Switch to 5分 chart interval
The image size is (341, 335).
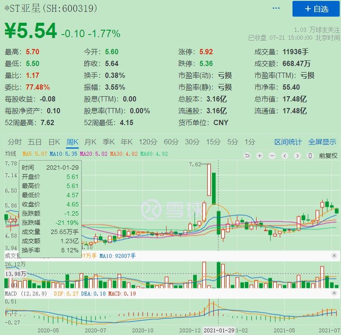coord(233,142)
